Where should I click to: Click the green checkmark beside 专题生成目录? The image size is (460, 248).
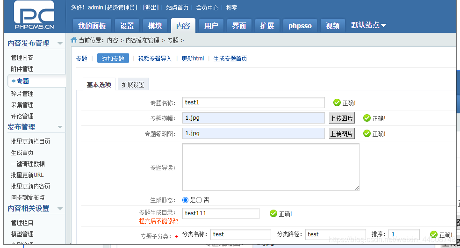pyautogui.click(x=273, y=213)
